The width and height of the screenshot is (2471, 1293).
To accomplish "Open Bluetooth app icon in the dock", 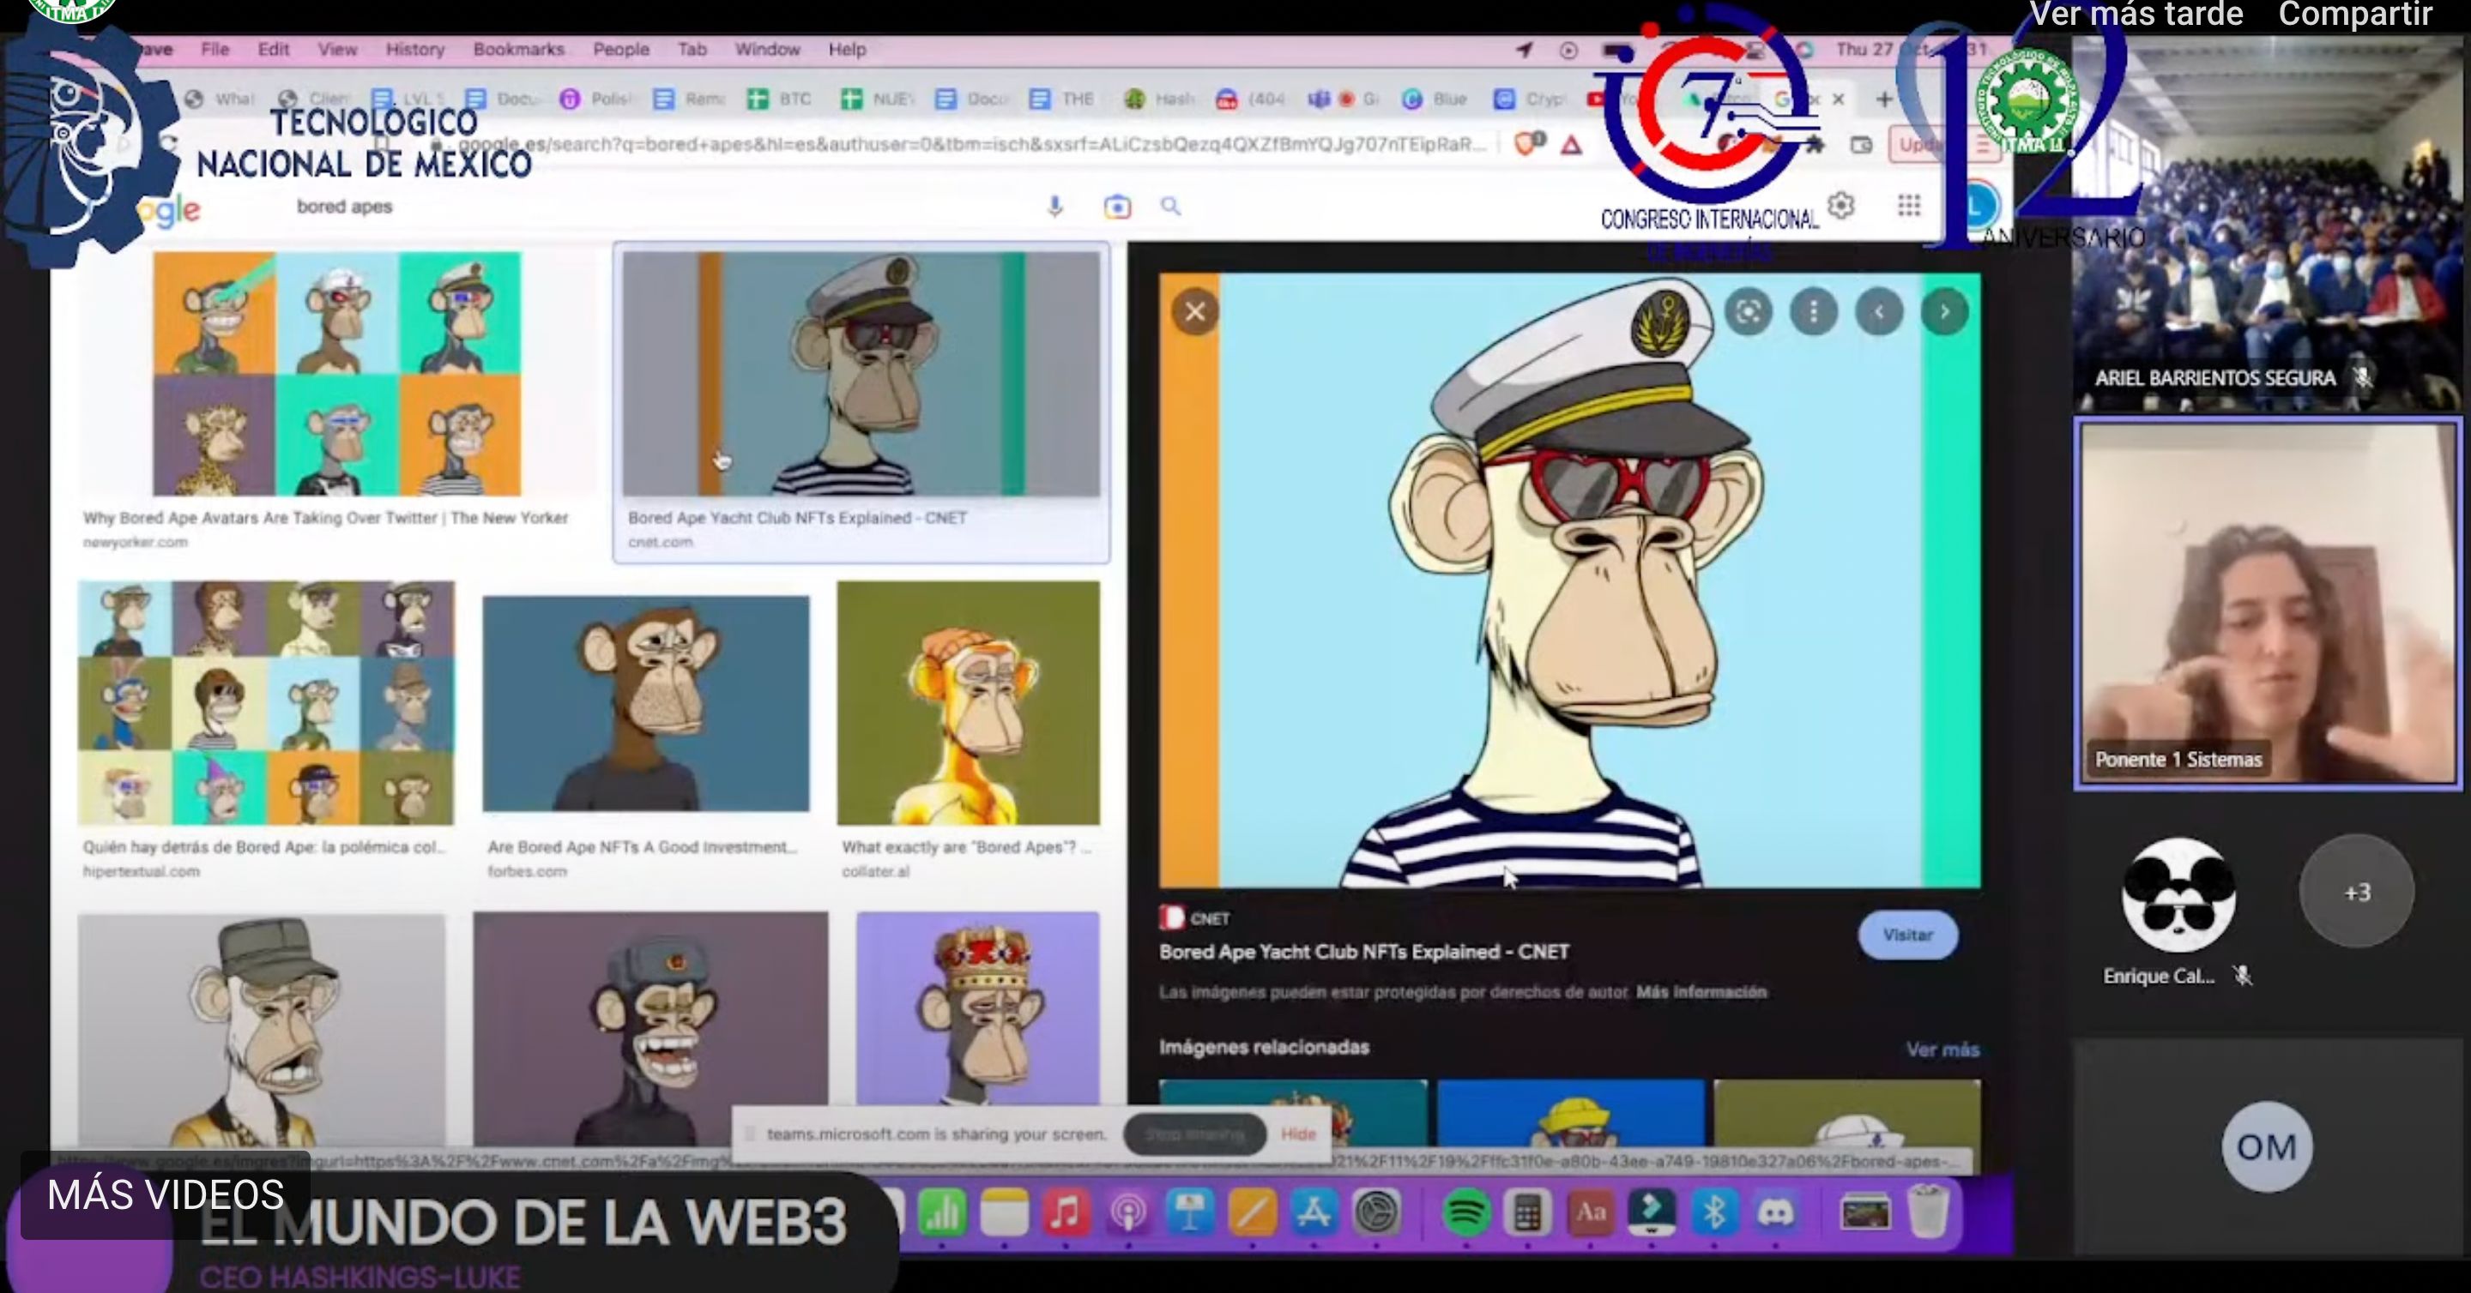I will (1714, 1212).
